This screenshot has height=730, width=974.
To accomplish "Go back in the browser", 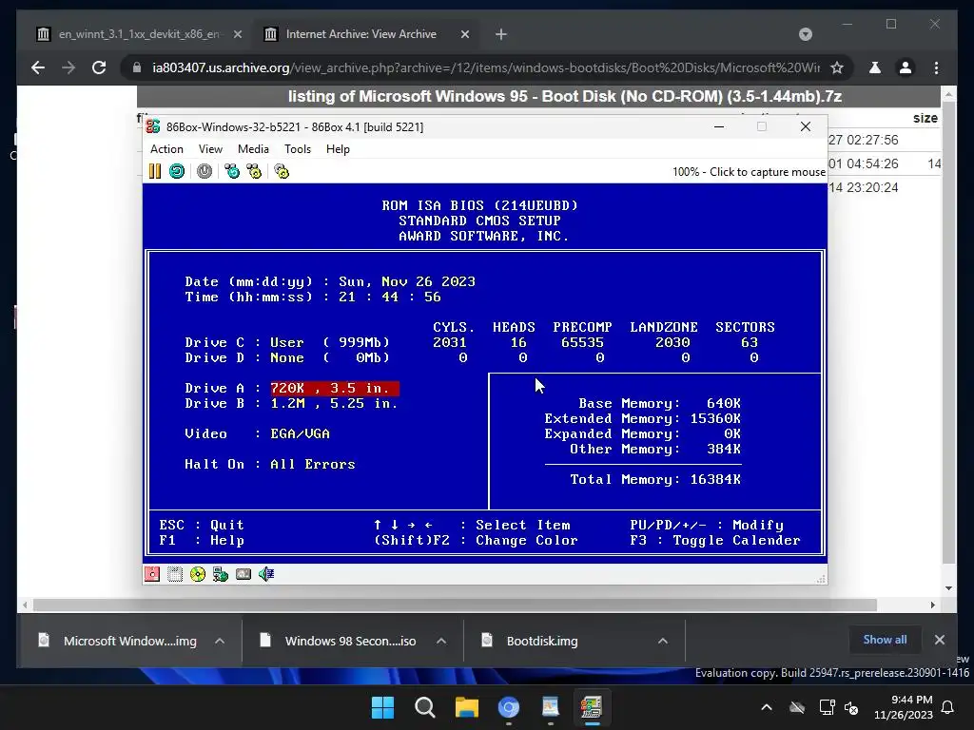I will tap(38, 67).
